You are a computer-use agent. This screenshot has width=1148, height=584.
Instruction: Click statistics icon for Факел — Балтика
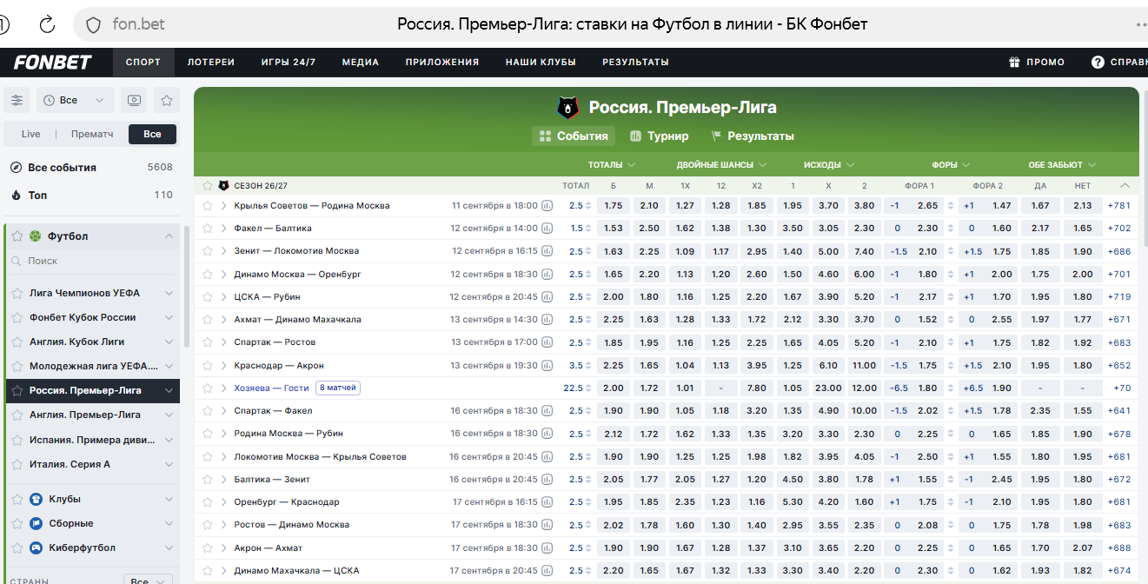[x=547, y=229]
